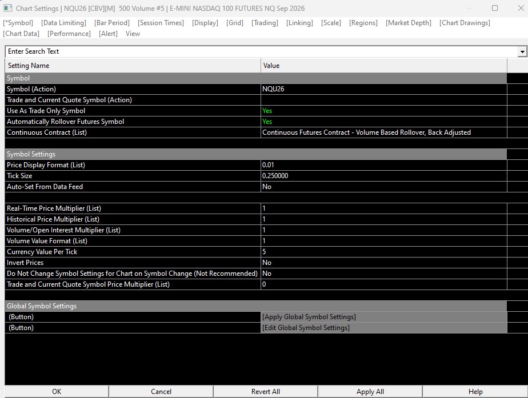Select the Symbol section header row
This screenshot has height=398, width=528.
(256, 78)
